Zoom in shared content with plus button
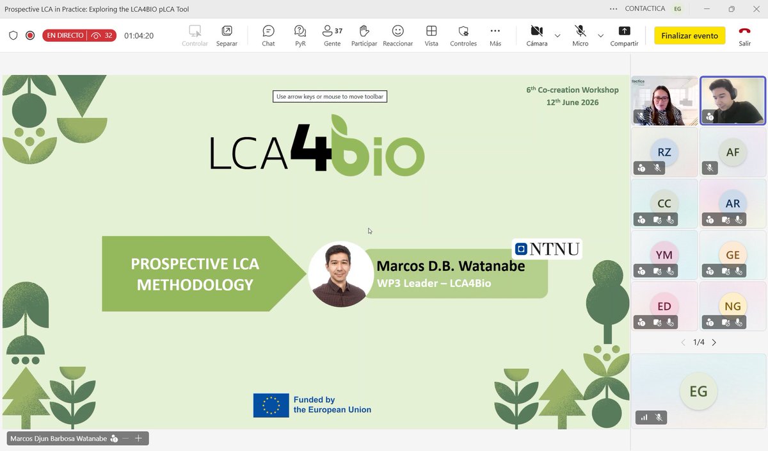 (x=138, y=439)
